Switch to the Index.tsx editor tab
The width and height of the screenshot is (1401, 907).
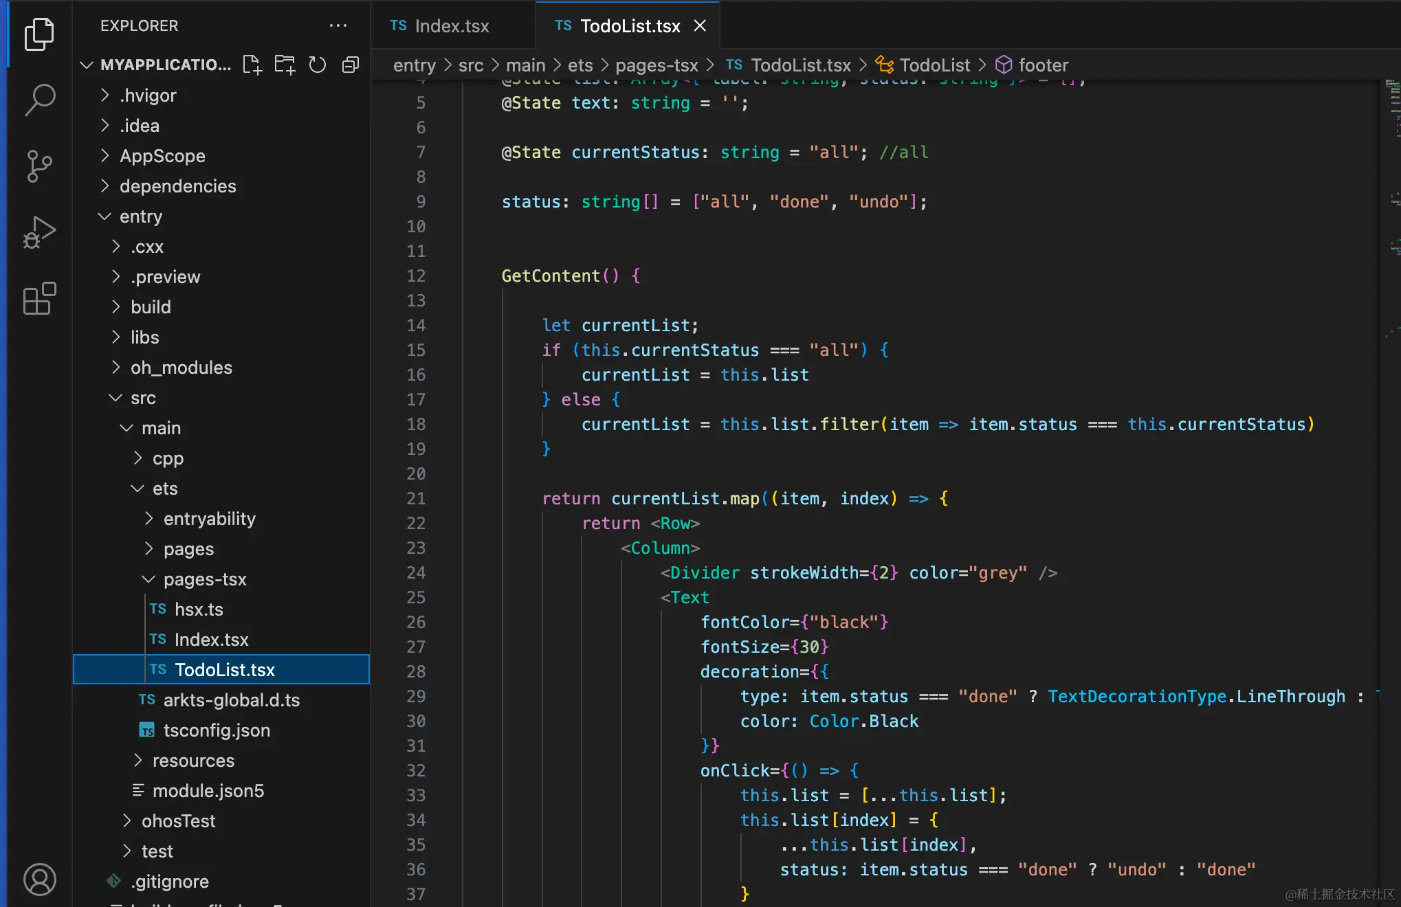pos(451,26)
